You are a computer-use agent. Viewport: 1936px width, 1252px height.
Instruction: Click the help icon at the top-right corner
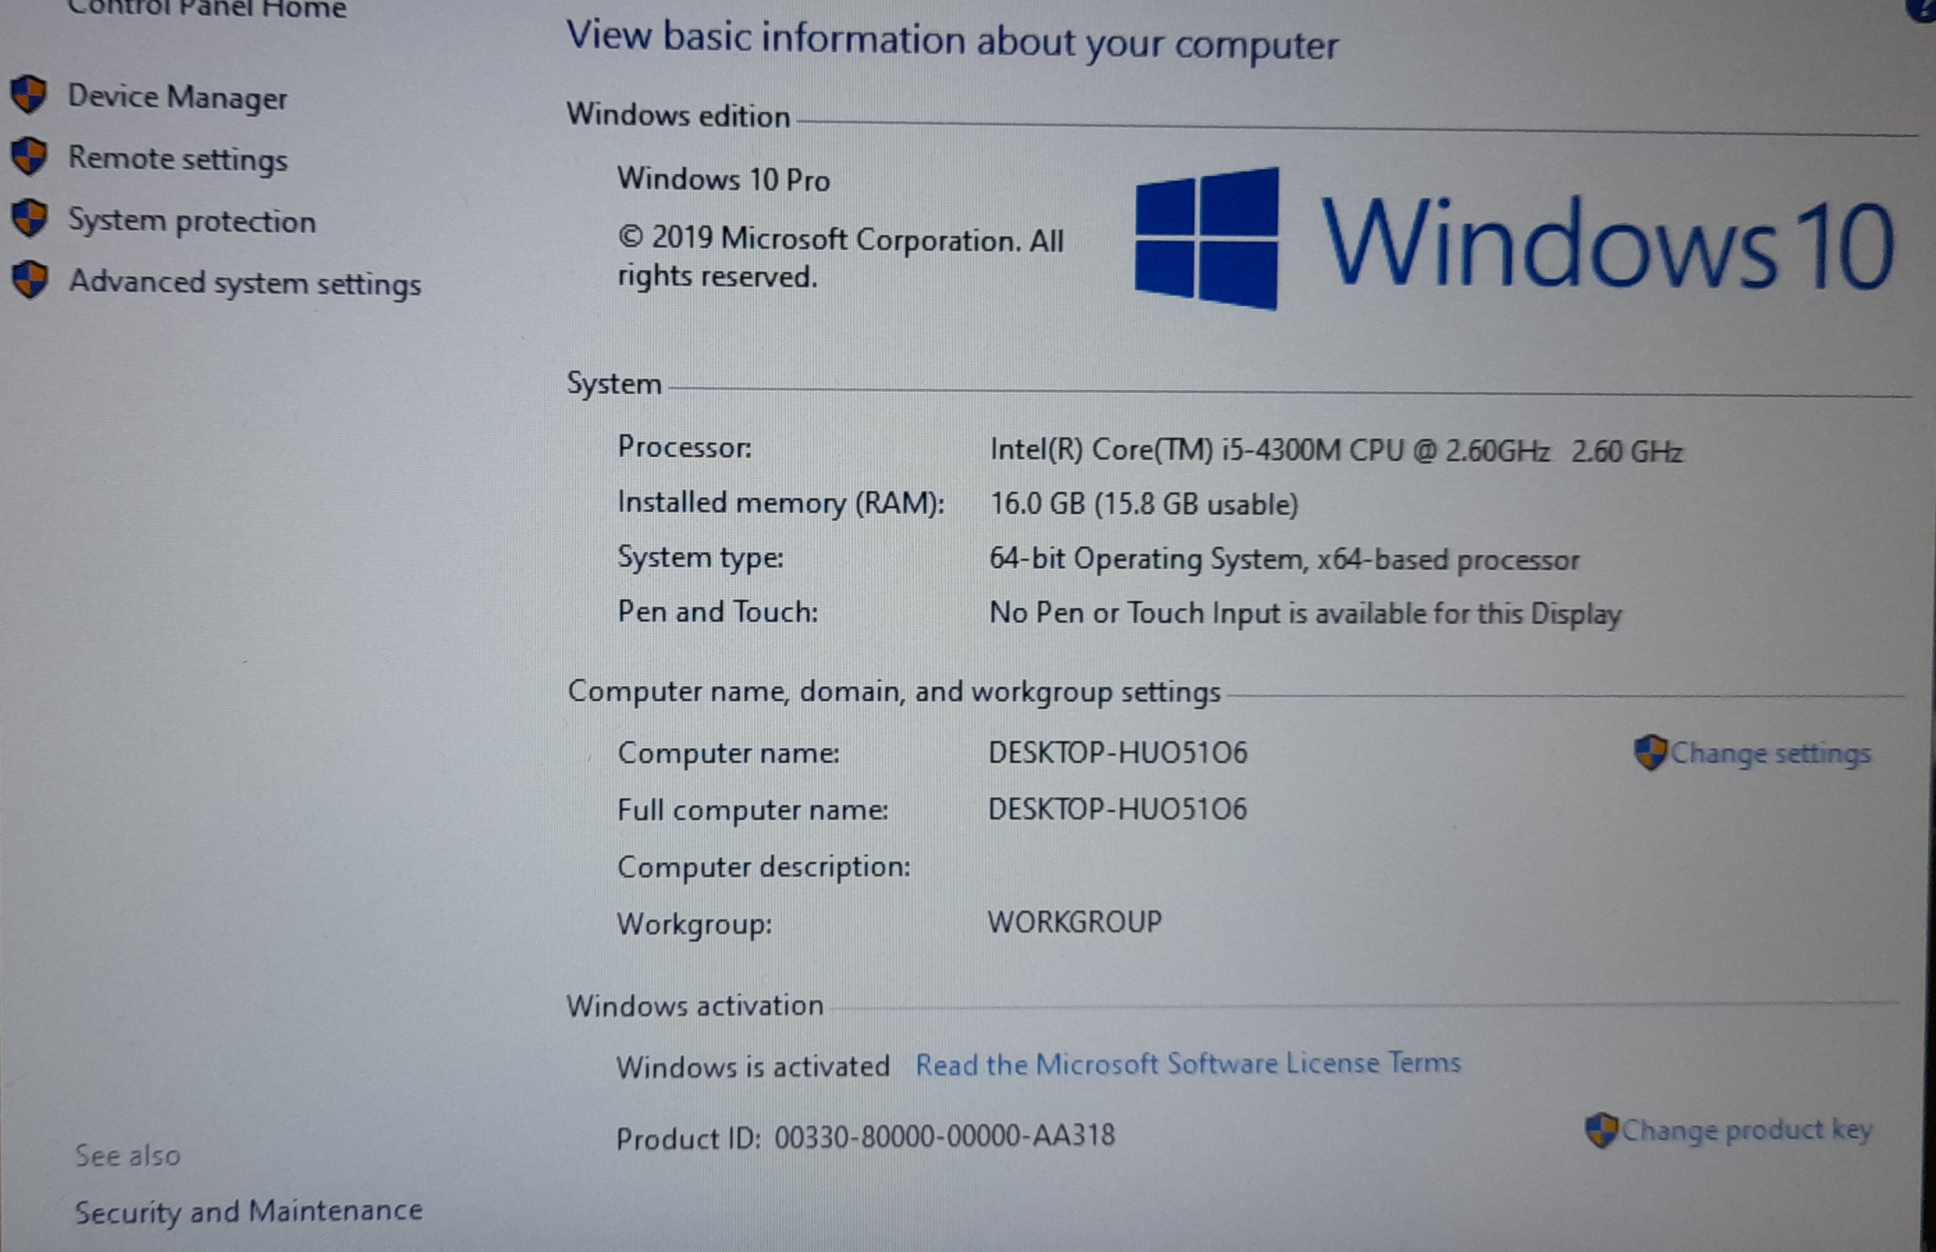coord(1927,8)
